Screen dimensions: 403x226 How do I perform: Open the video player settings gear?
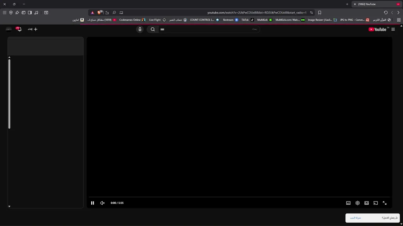pos(357,203)
